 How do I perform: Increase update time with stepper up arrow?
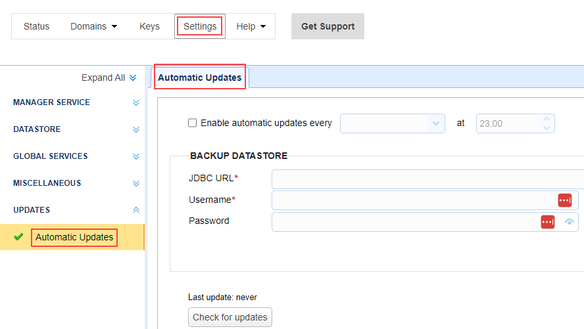point(547,120)
